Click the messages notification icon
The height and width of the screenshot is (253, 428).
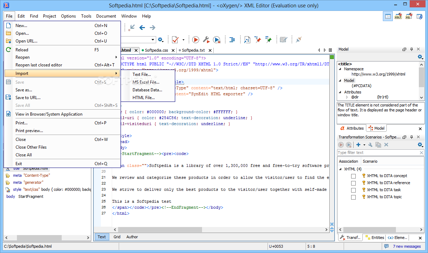(x=386, y=246)
